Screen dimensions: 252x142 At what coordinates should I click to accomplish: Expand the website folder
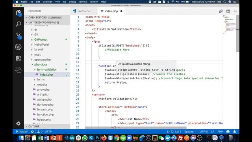click(42, 84)
